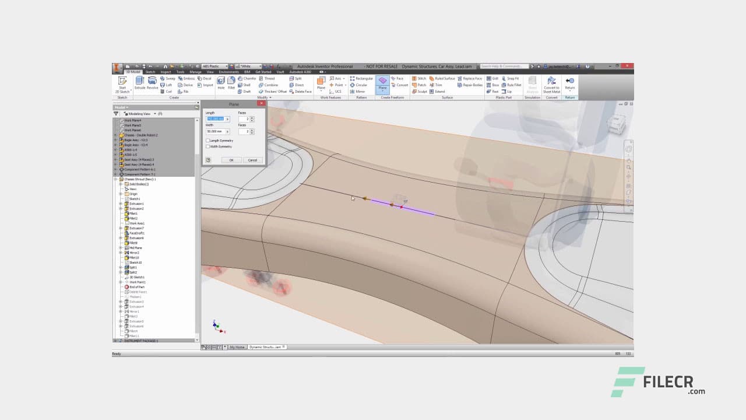Select the Stitch surface tool

point(418,78)
